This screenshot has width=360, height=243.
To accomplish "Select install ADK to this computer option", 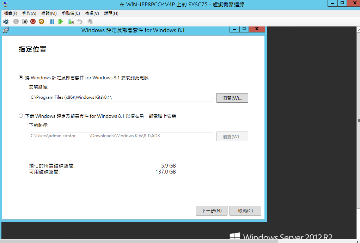I will coord(21,77).
